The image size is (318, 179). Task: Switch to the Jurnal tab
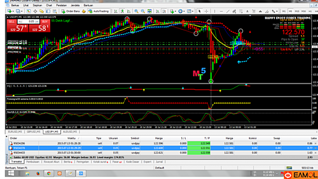[159, 162]
